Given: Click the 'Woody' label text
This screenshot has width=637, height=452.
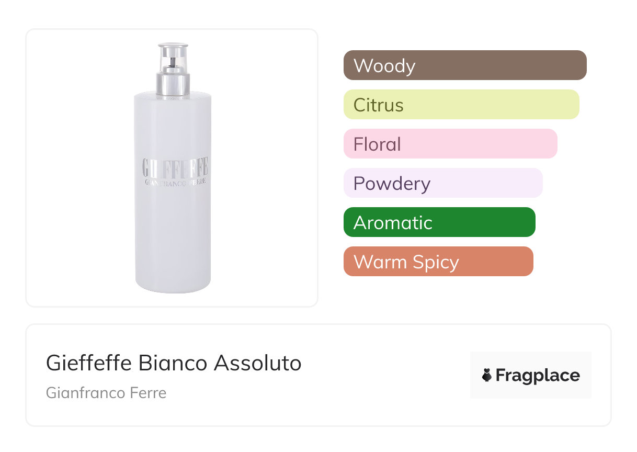Looking at the screenshot, I should [384, 66].
